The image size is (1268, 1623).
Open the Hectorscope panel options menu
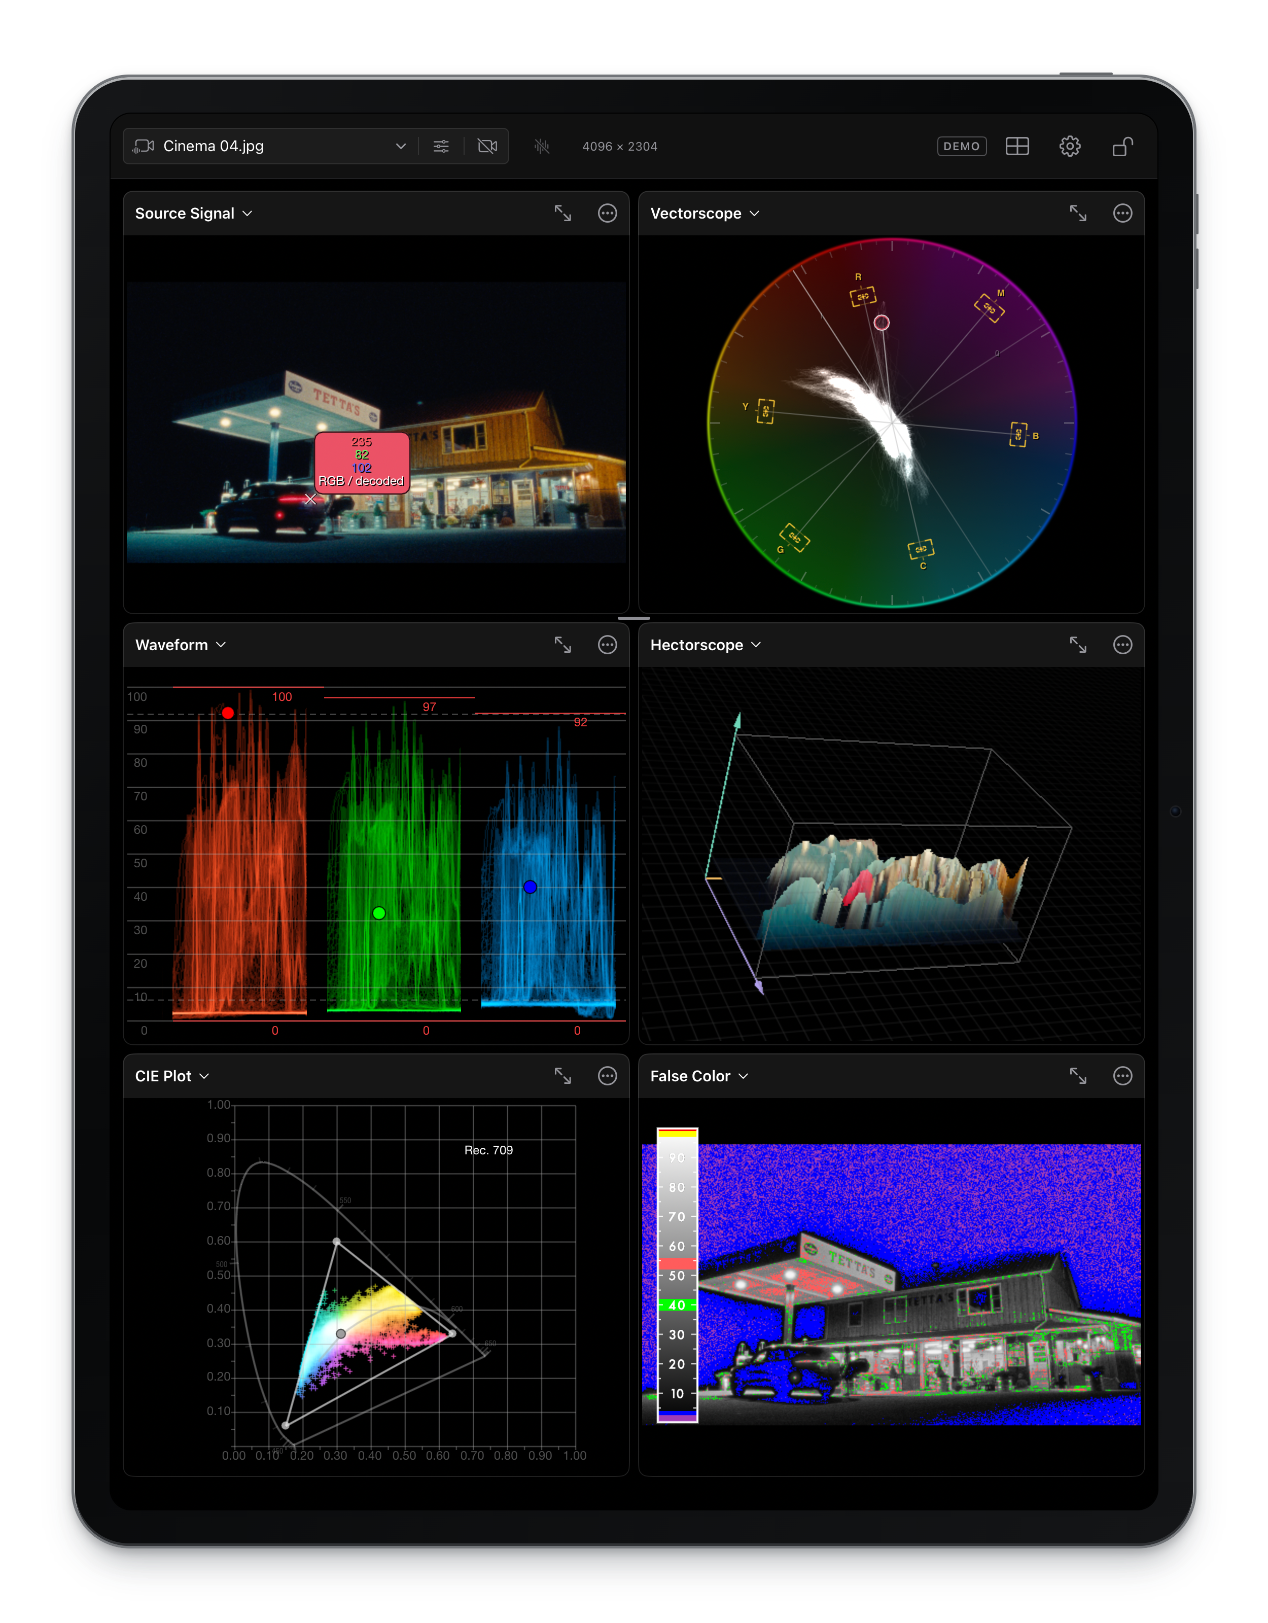1122,645
